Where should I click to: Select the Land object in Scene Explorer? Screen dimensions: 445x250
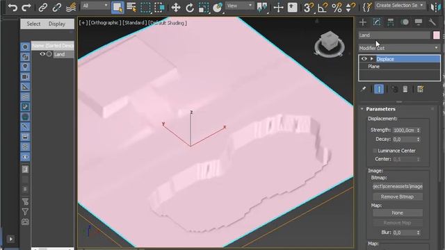[x=60, y=54]
